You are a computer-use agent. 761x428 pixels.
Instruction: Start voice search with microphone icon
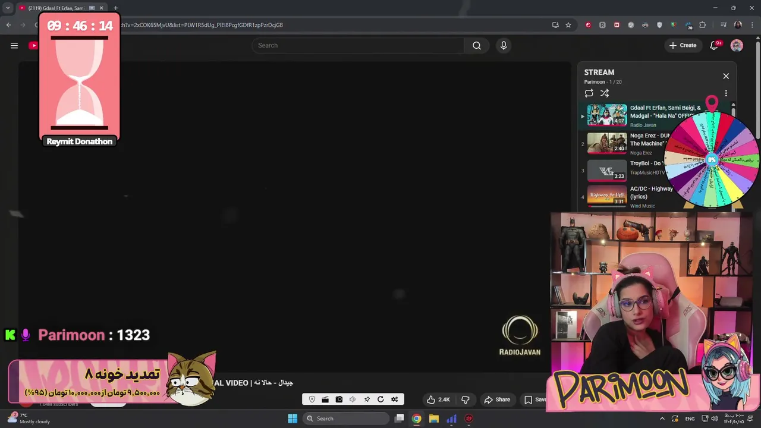(504, 45)
